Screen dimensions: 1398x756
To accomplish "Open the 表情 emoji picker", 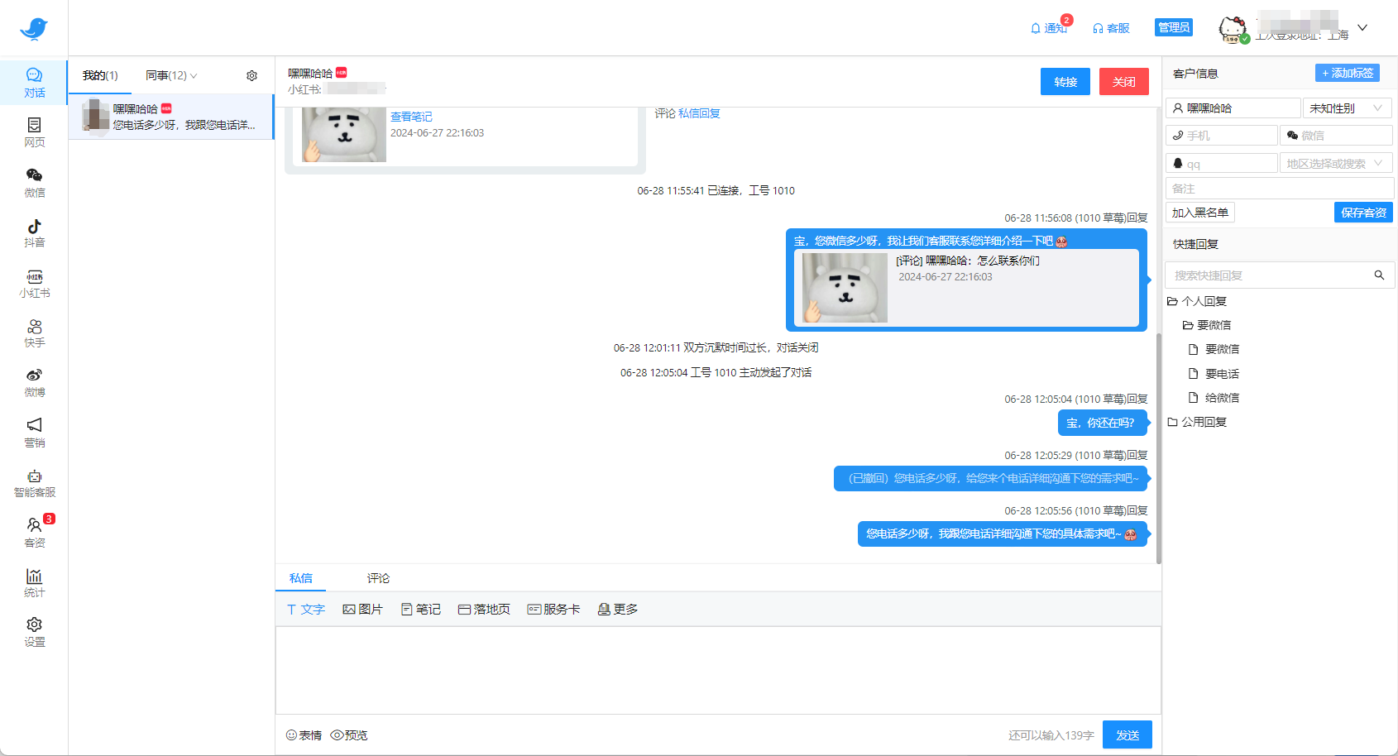I will tap(304, 734).
